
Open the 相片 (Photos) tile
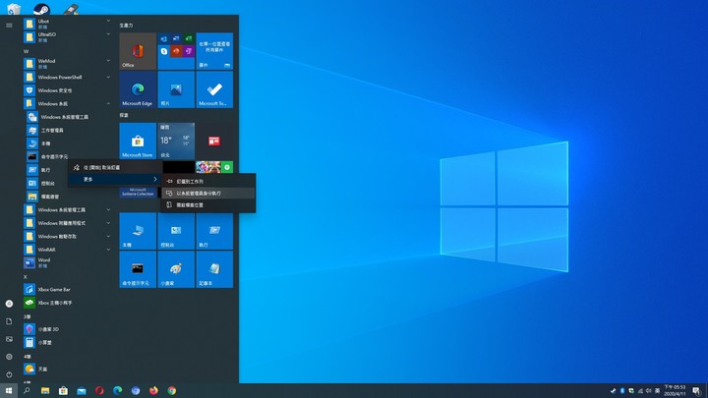point(176,89)
